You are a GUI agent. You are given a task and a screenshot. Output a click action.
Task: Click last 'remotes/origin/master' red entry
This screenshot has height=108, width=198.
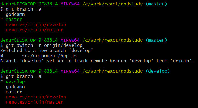tap(35, 102)
